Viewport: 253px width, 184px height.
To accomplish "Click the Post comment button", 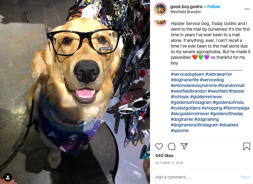I will tap(245, 177).
